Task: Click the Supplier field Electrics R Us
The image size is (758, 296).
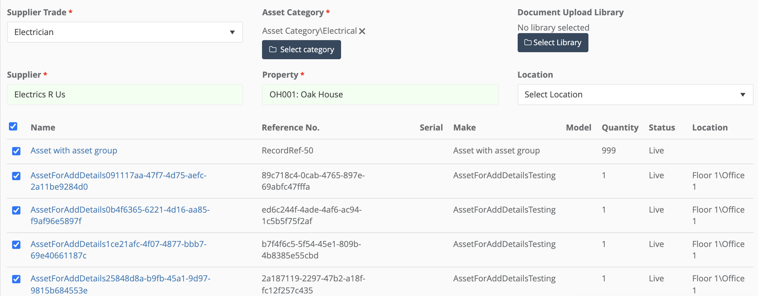Action: [x=125, y=95]
